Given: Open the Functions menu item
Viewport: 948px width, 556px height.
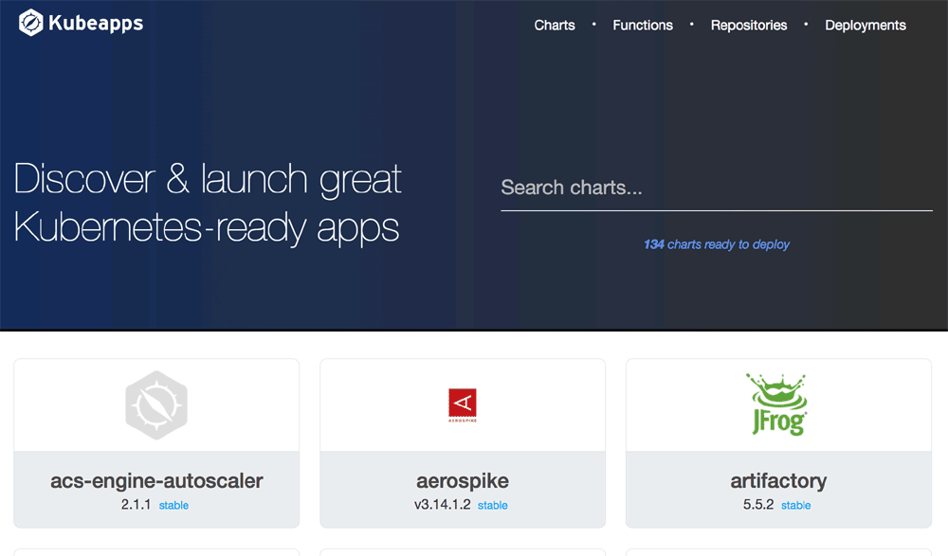Looking at the screenshot, I should point(643,26).
